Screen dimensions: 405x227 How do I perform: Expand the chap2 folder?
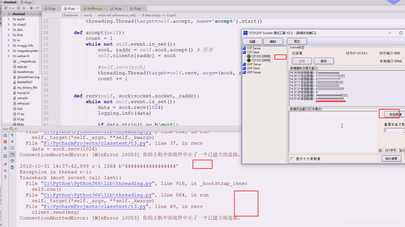(x=9, y=24)
